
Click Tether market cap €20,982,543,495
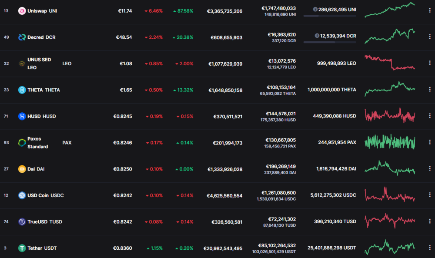pyautogui.click(x=223, y=248)
